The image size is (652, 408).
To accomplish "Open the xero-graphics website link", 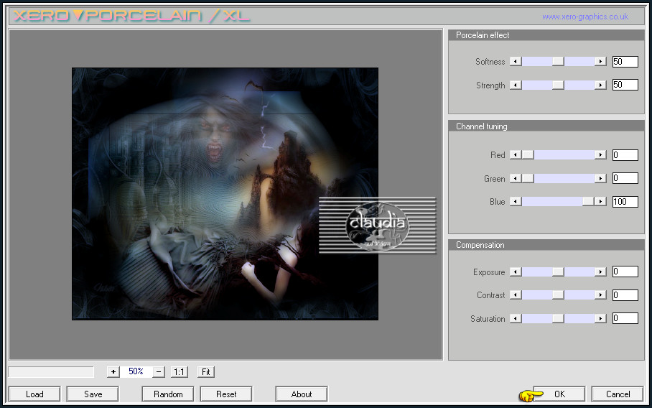I will point(585,17).
